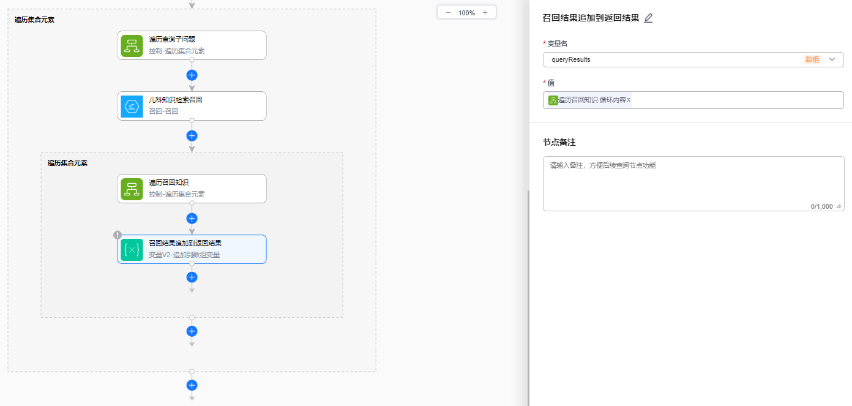Click into the 值 value input field
Screen dimensions: 852x406
tap(734, 100)
